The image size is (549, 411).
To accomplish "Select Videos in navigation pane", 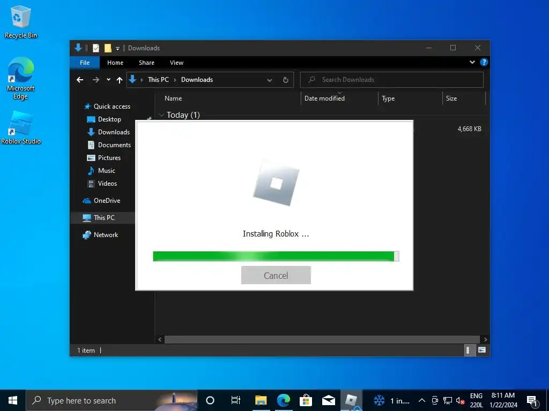I will click(102, 184).
